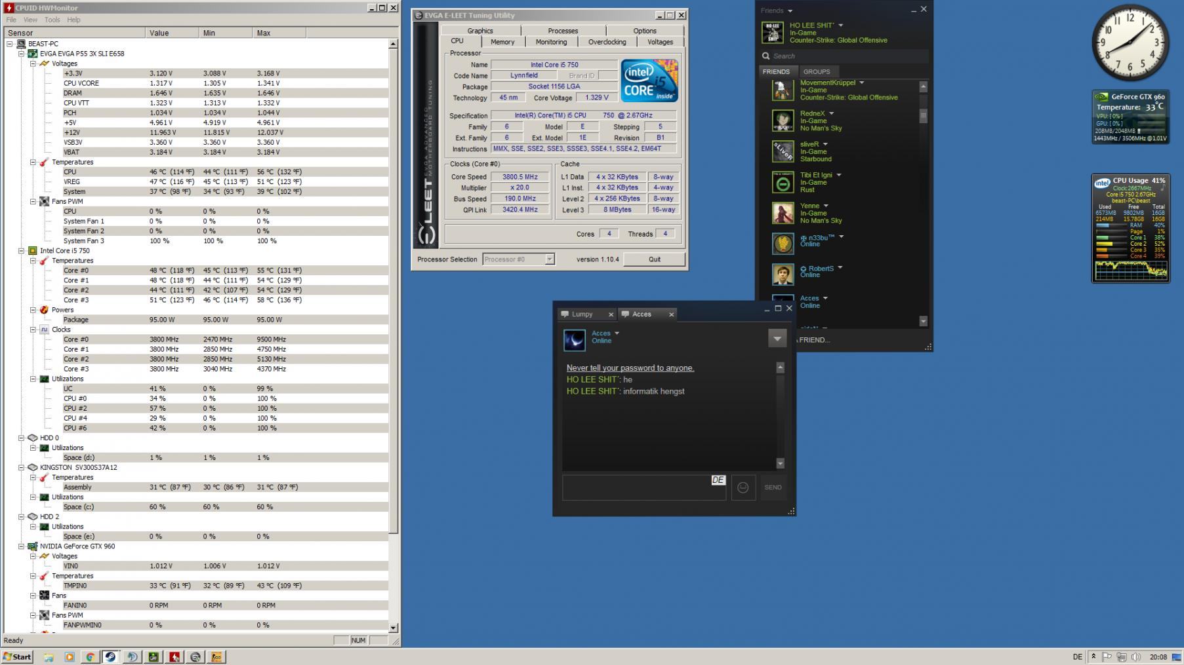This screenshot has width=1184, height=665.
Task: Click the E-LEET round taskbar icon
Action: pos(195,656)
